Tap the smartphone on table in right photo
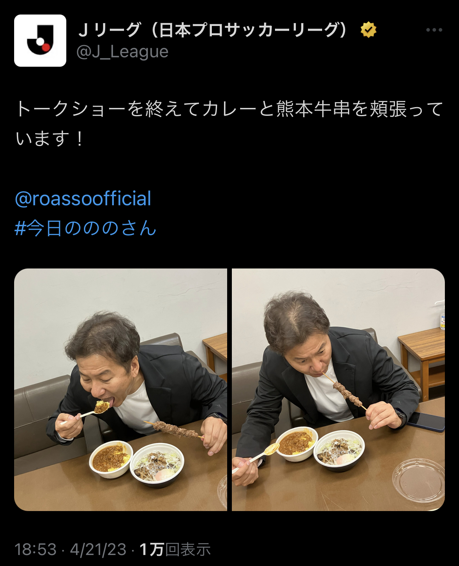459x566 pixels. coord(425,421)
